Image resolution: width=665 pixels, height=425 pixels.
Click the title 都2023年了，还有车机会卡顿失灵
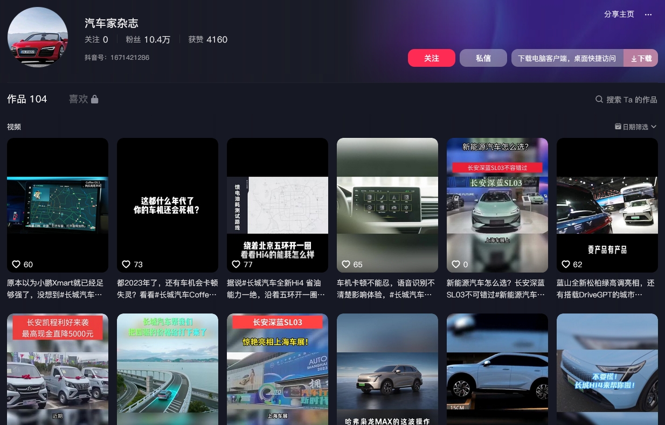[x=168, y=289]
